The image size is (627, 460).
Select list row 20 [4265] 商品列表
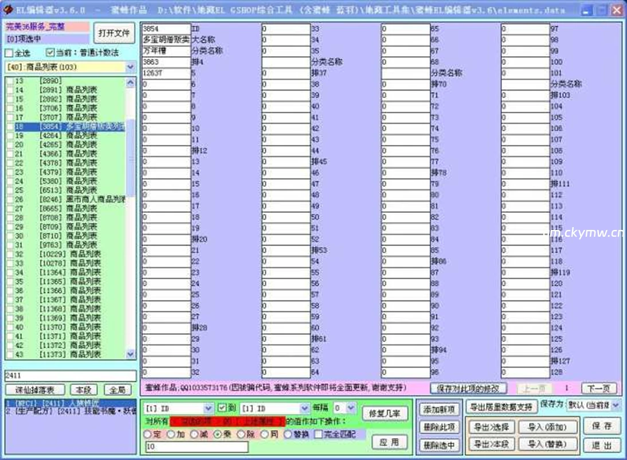click(x=70, y=145)
